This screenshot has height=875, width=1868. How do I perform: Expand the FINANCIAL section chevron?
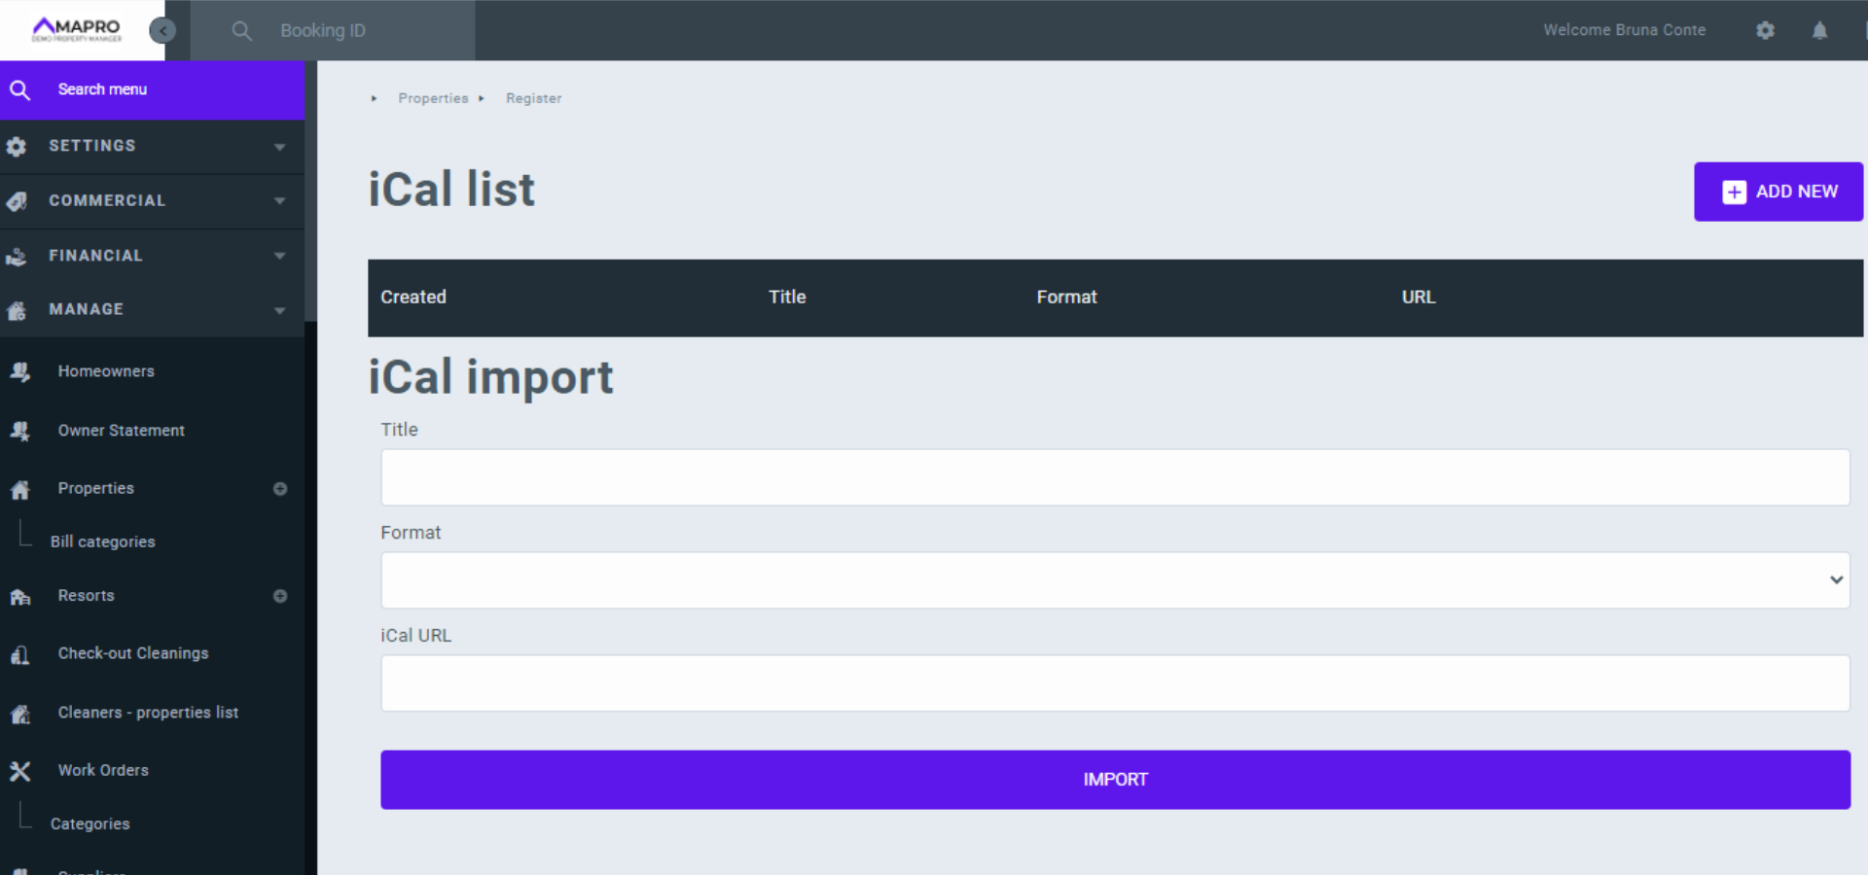tap(280, 256)
